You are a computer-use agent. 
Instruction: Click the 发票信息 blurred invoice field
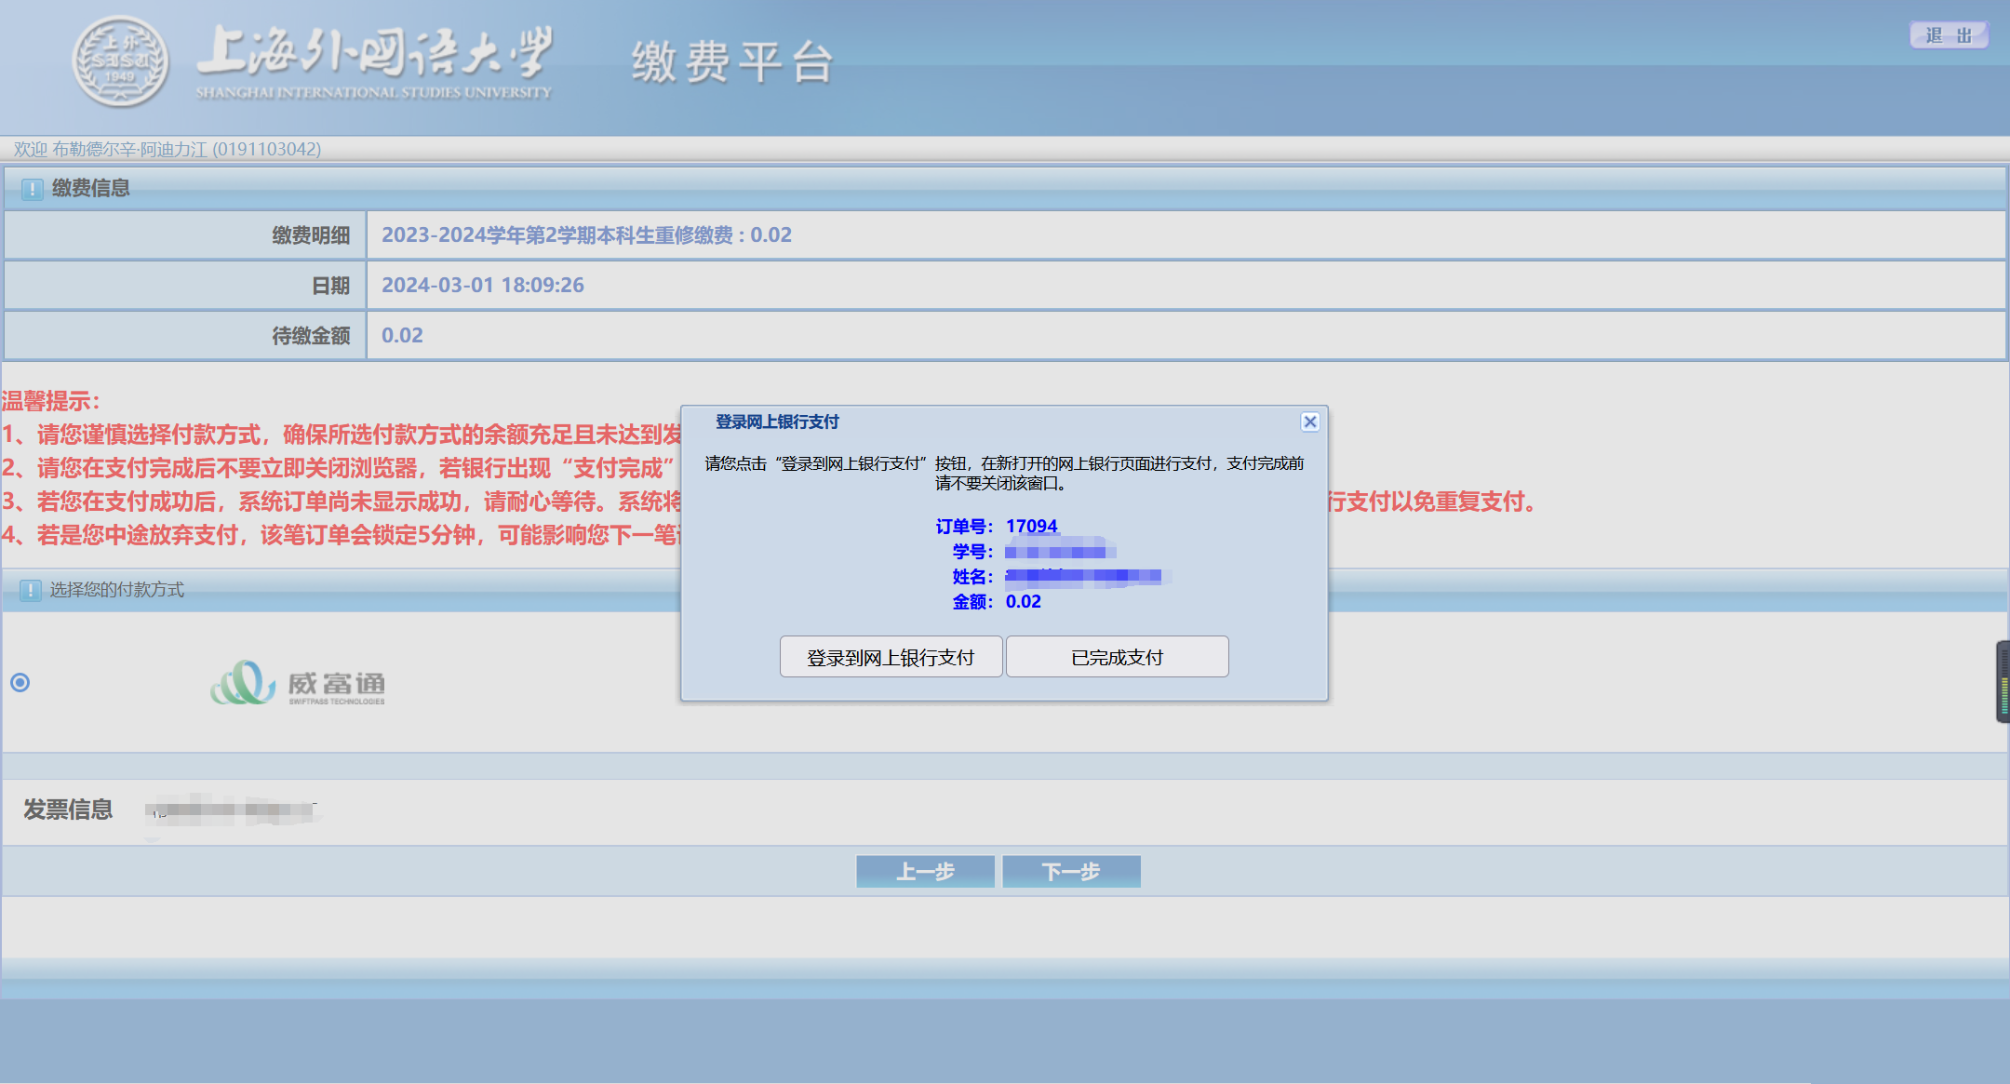[x=233, y=810]
